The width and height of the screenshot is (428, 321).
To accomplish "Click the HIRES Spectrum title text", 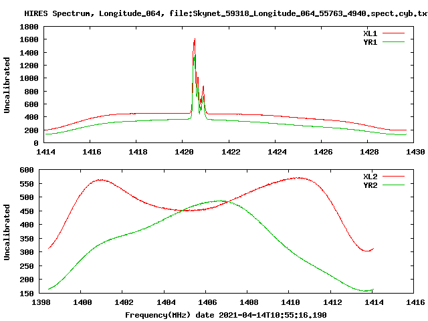I will [x=226, y=13].
